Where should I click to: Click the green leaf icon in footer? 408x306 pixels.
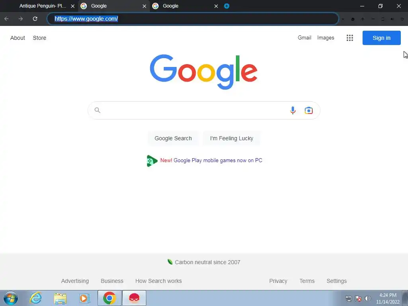[x=170, y=262]
